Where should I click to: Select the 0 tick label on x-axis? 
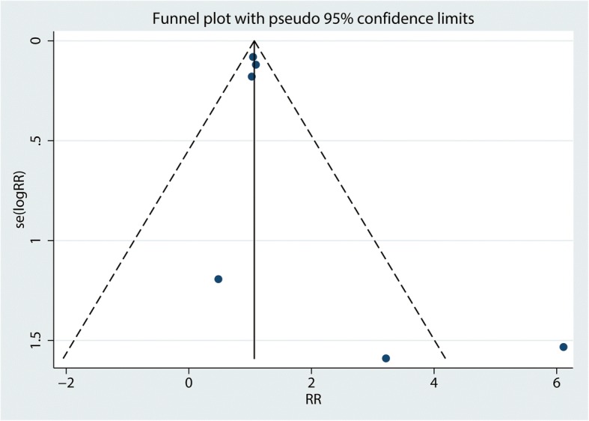pos(189,384)
